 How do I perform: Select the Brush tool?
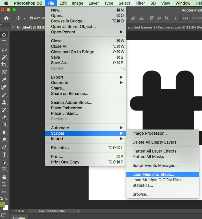coord(4,95)
